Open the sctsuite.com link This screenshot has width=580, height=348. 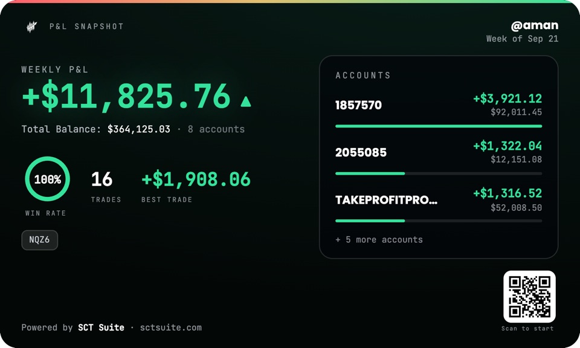[171, 327]
